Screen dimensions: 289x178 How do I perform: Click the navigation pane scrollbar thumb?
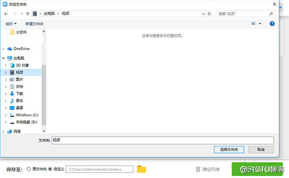pos(44,95)
